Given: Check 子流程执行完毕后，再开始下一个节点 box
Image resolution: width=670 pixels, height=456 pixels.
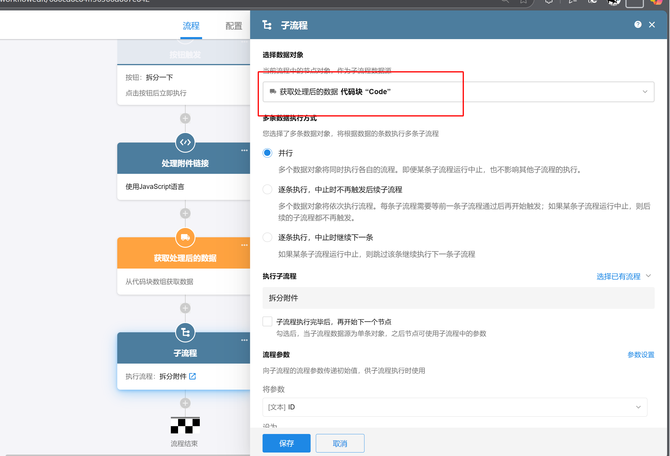Looking at the screenshot, I should pos(267,322).
